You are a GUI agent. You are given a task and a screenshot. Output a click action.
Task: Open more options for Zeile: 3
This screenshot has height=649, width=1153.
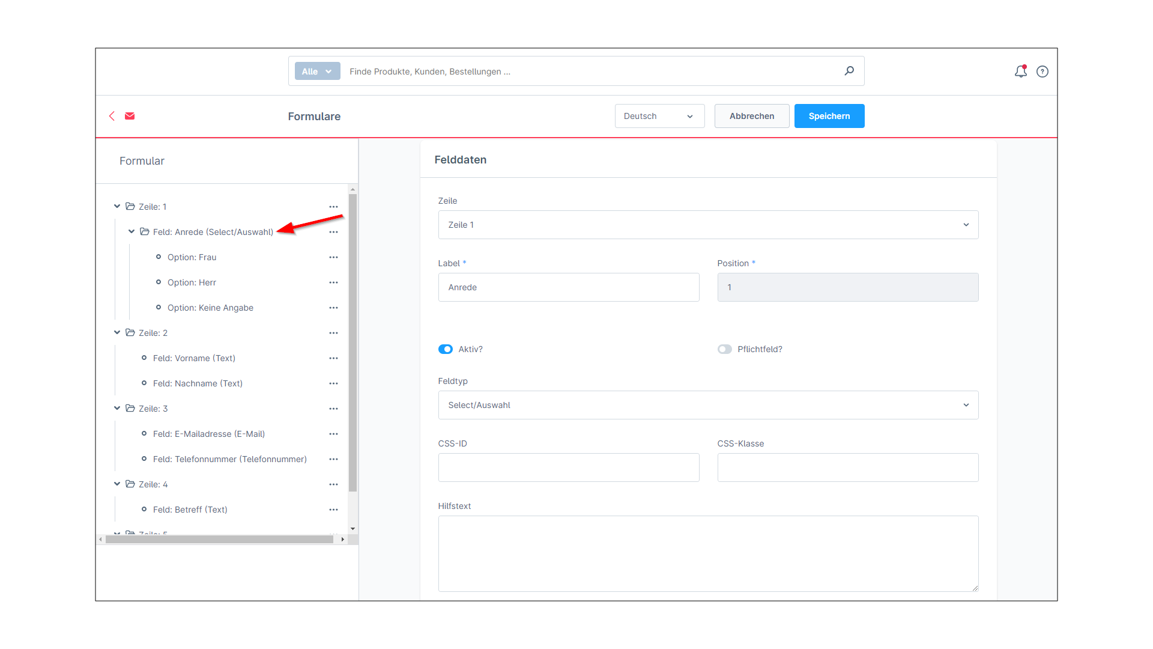333,409
